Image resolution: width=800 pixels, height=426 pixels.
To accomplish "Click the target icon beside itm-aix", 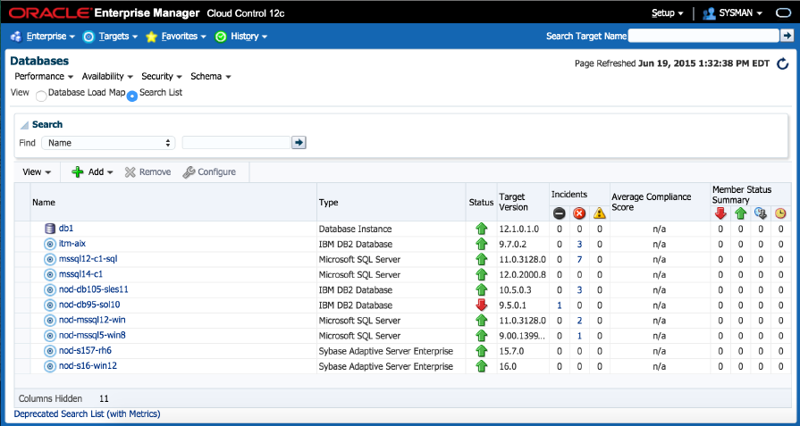I will pos(49,244).
